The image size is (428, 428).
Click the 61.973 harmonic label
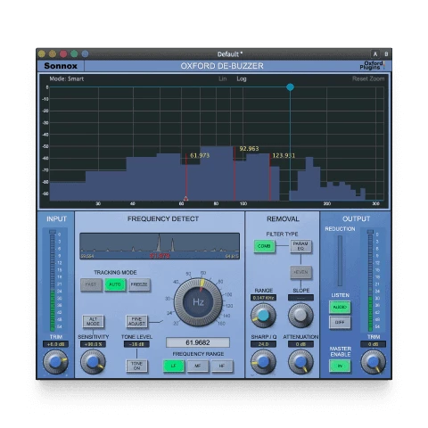tap(200, 155)
